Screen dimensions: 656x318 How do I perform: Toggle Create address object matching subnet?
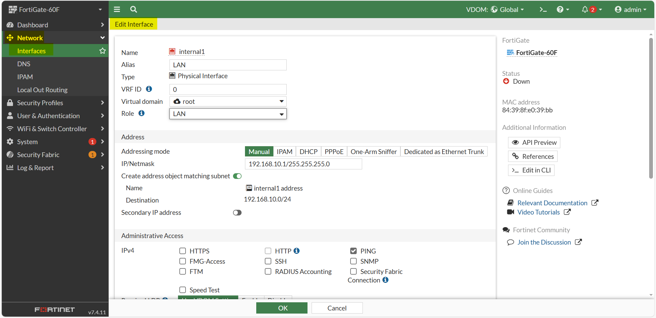tap(237, 176)
